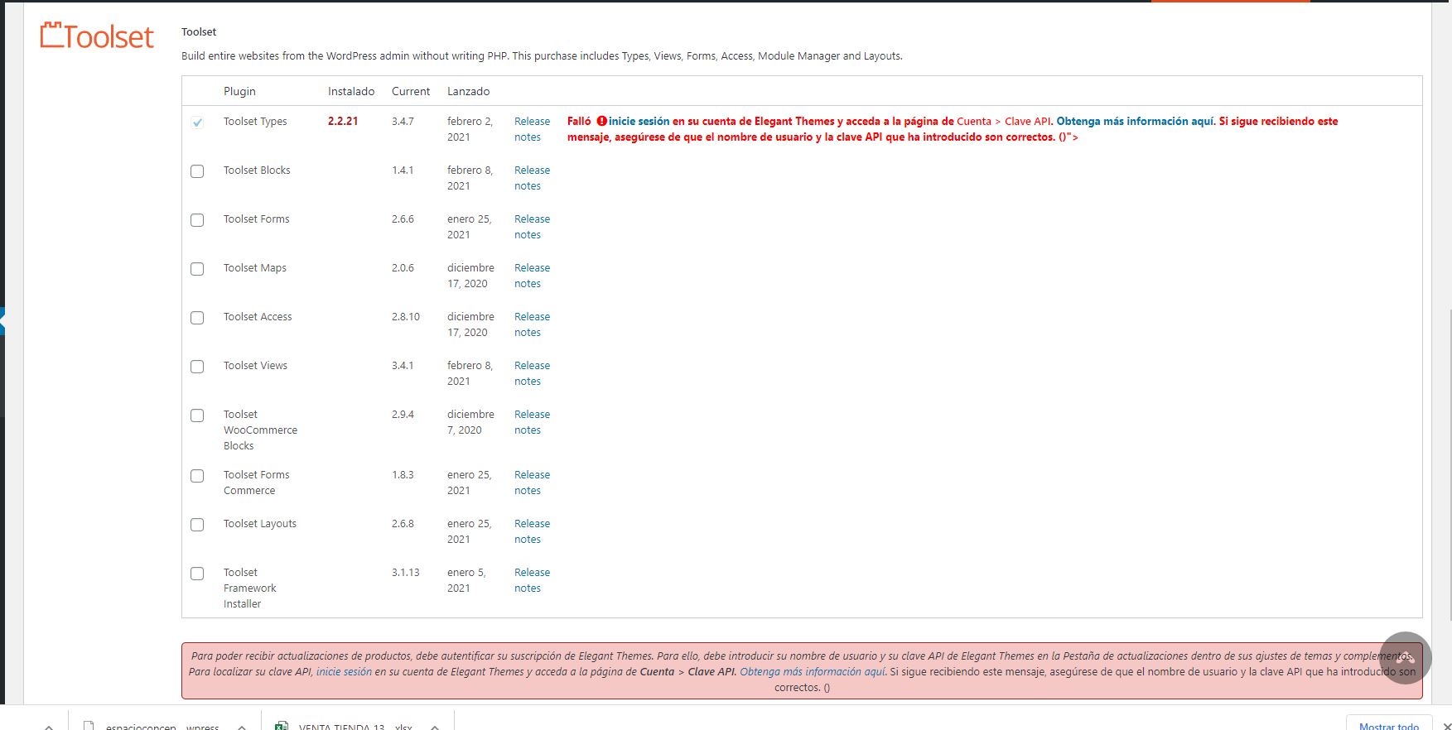
Task: Check the Toolset Blocks checkbox
Action: pyautogui.click(x=197, y=171)
